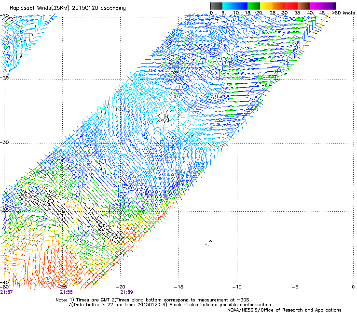This screenshot has height=313, width=357.
Task: Click the green 15-20 knots legend segment
Action: click(254, 6)
